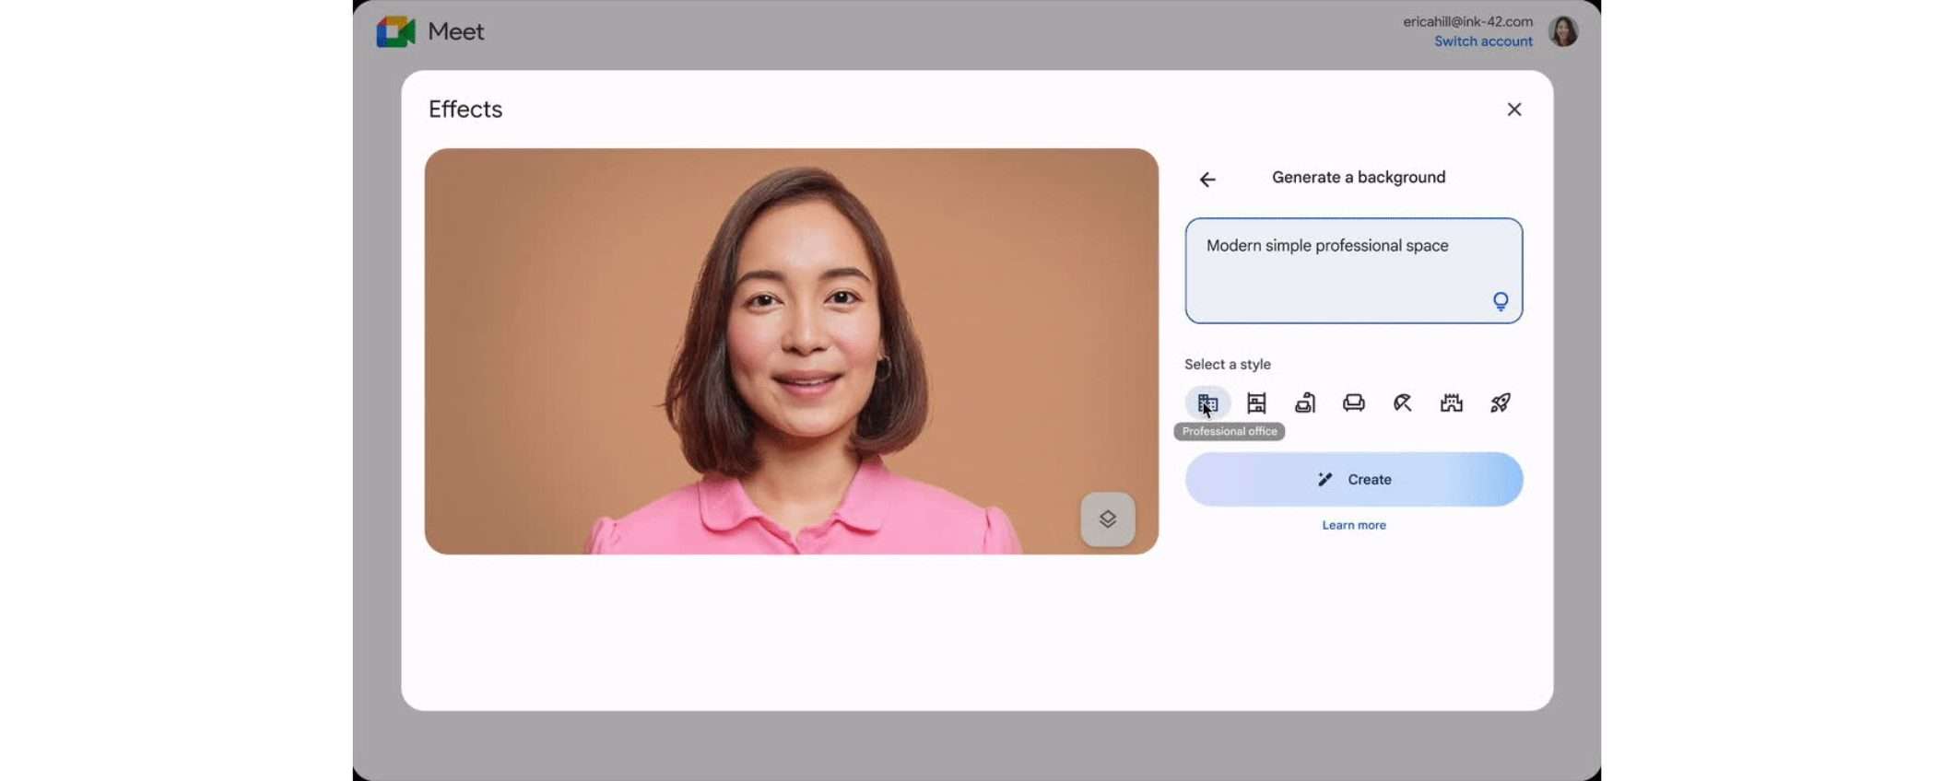Choose the bookshelf style icon
1954x781 pixels.
(1256, 402)
